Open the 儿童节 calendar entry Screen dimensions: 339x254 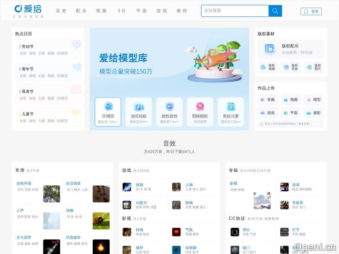pos(27,114)
